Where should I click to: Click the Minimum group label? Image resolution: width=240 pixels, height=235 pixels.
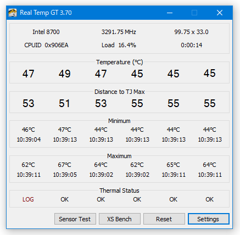coord(119,121)
